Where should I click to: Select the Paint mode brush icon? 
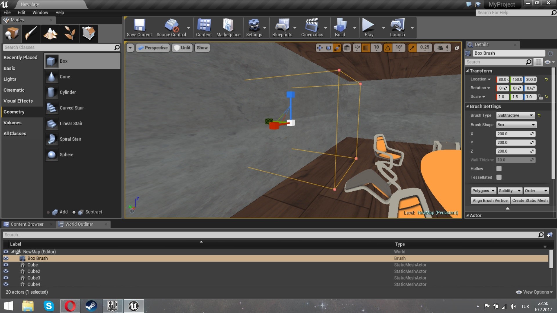(31, 33)
